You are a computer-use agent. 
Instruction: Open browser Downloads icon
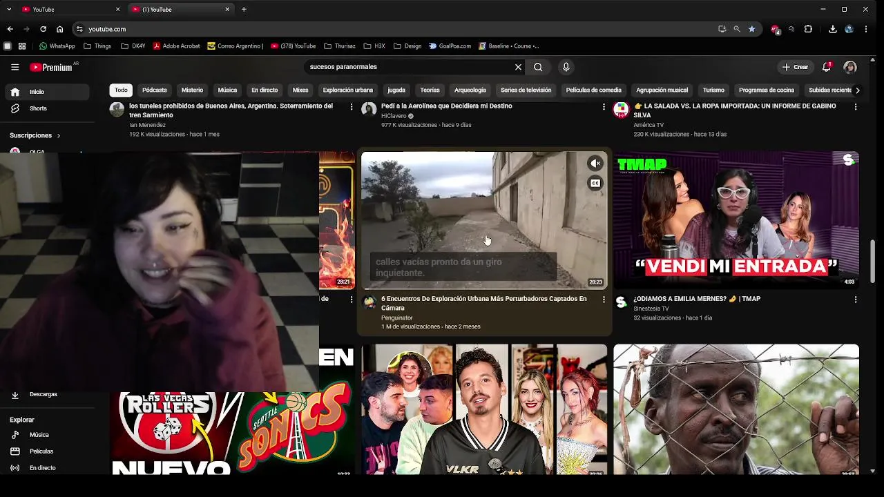click(x=833, y=29)
